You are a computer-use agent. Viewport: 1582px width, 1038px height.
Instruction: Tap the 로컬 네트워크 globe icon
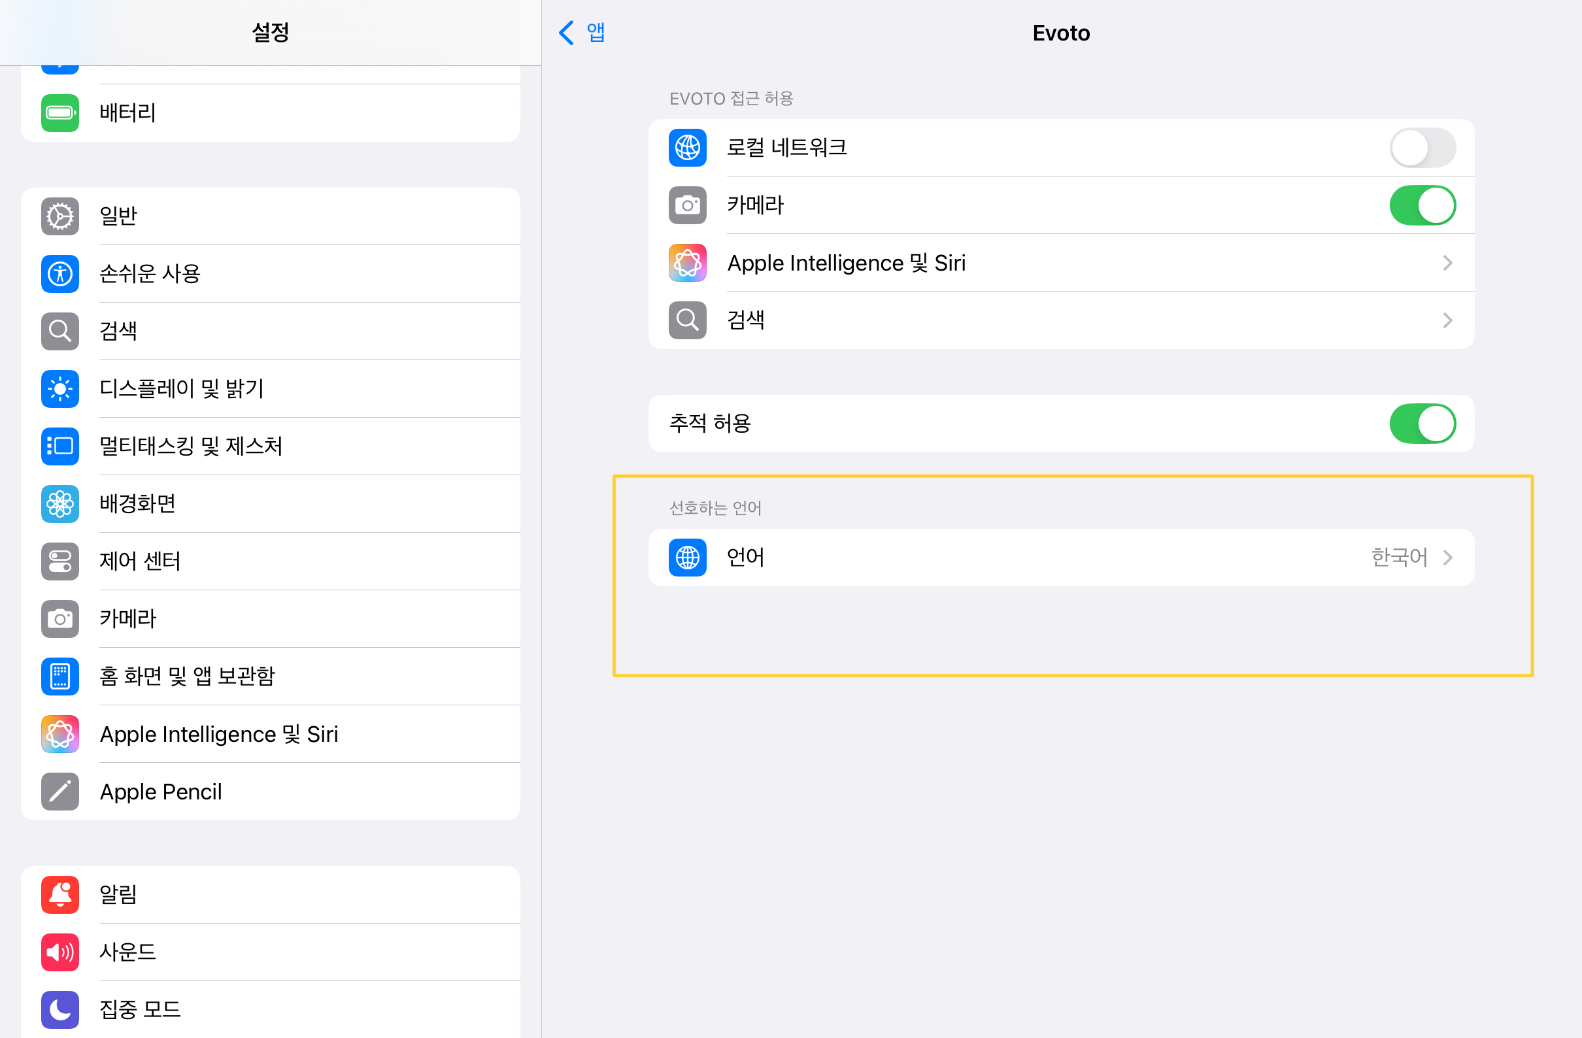point(687,148)
